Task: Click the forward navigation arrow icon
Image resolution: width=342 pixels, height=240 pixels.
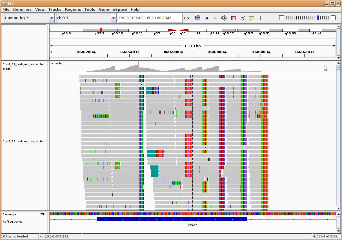Action: (216, 18)
